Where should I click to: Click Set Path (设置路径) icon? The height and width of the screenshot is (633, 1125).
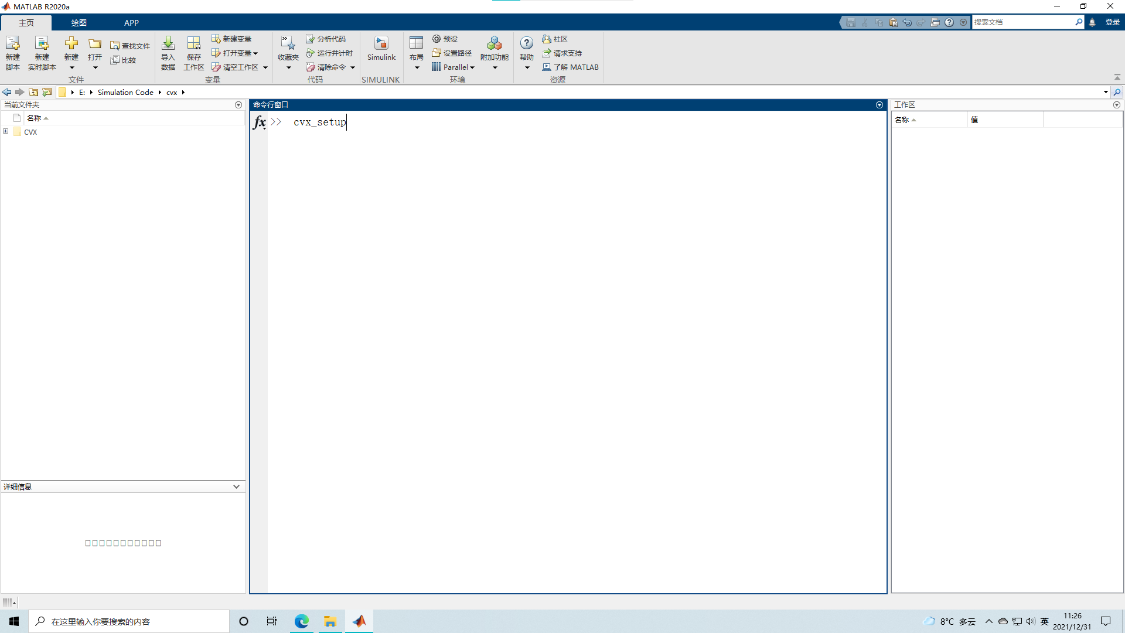point(437,53)
